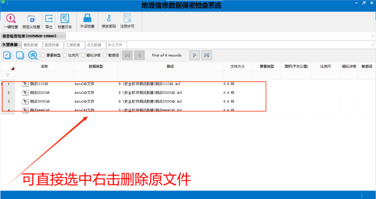Click AutoCAD文件 type in row 1
The width and height of the screenshot is (376, 199).
(84, 84)
